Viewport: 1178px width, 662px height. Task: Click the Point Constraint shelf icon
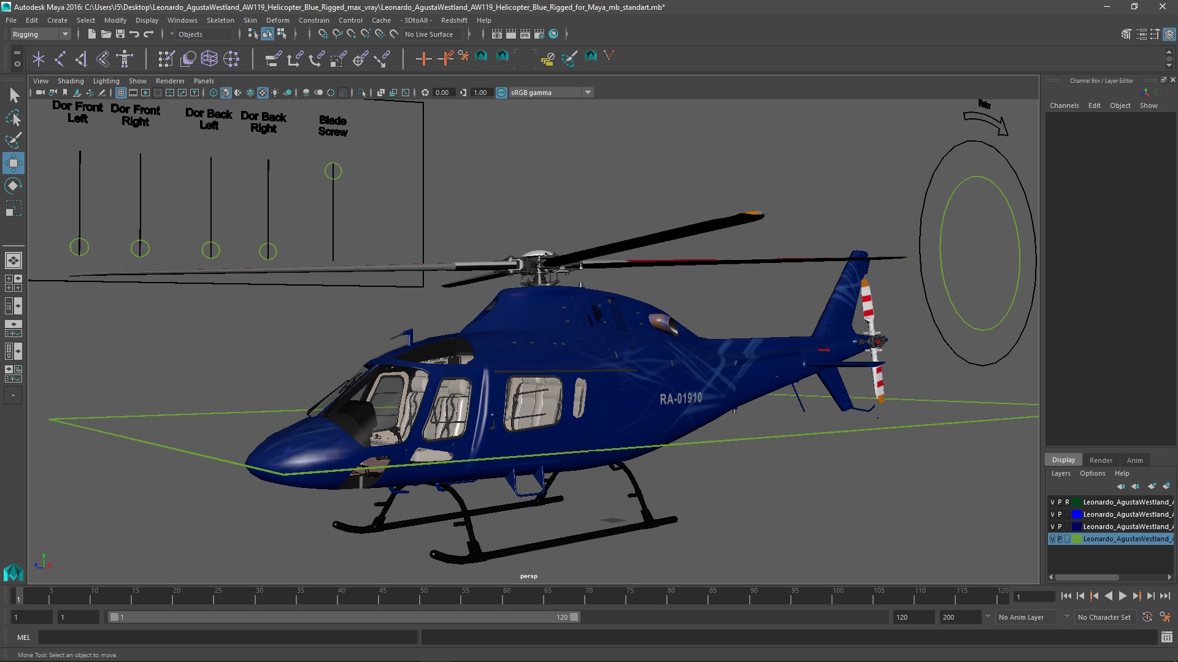(294, 59)
